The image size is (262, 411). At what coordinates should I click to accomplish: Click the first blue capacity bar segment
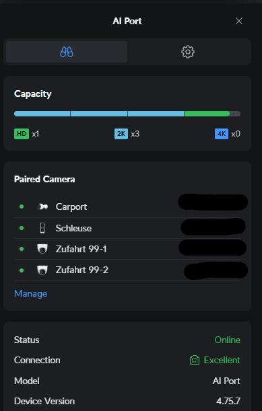[x=42, y=114]
